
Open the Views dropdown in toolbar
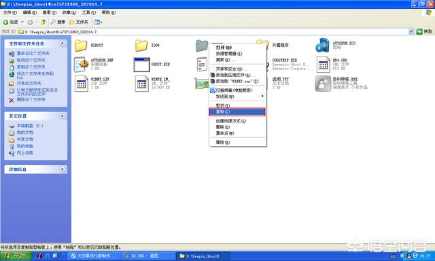(98, 22)
